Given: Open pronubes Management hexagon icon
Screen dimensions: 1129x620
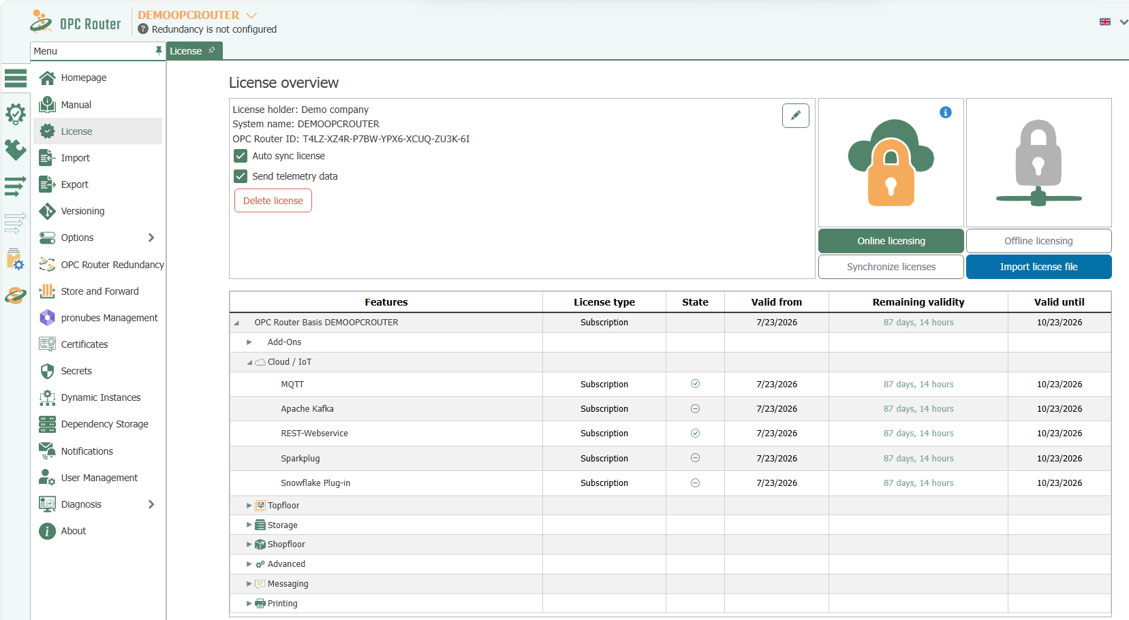Looking at the screenshot, I should click(x=47, y=318).
